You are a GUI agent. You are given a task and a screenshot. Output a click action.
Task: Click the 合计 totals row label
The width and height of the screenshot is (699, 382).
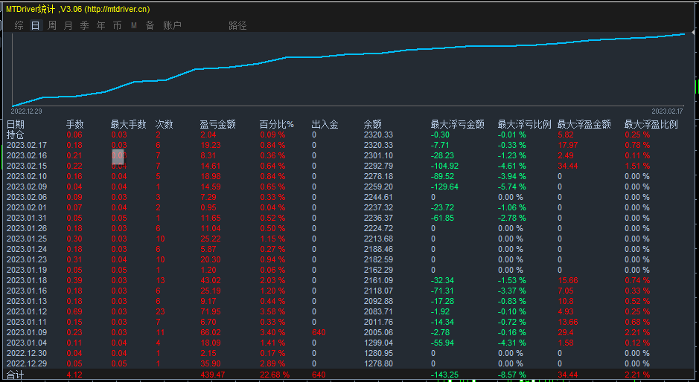[x=16, y=375]
